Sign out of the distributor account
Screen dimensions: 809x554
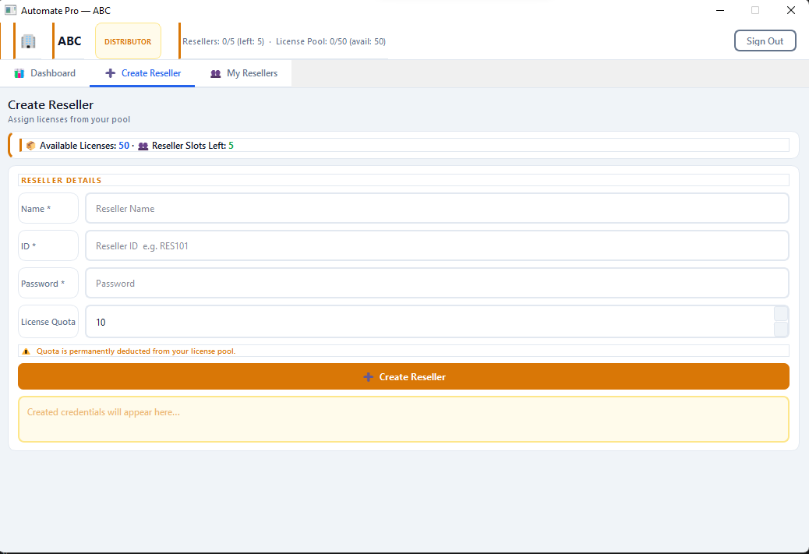[x=765, y=41]
